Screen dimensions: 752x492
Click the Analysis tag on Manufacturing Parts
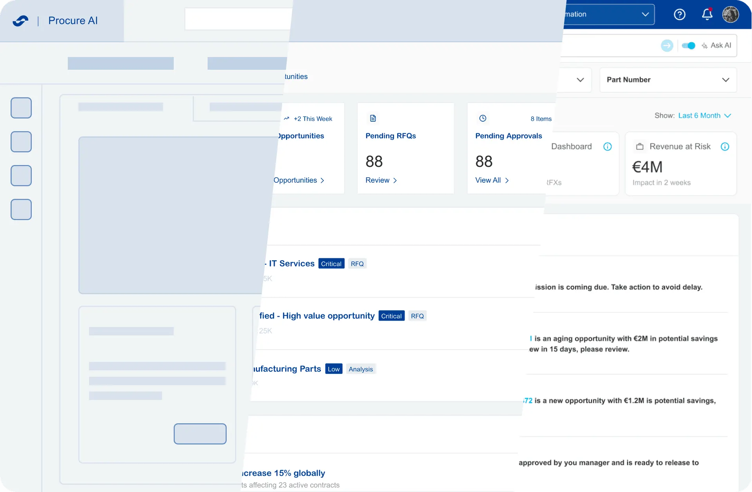coord(361,369)
